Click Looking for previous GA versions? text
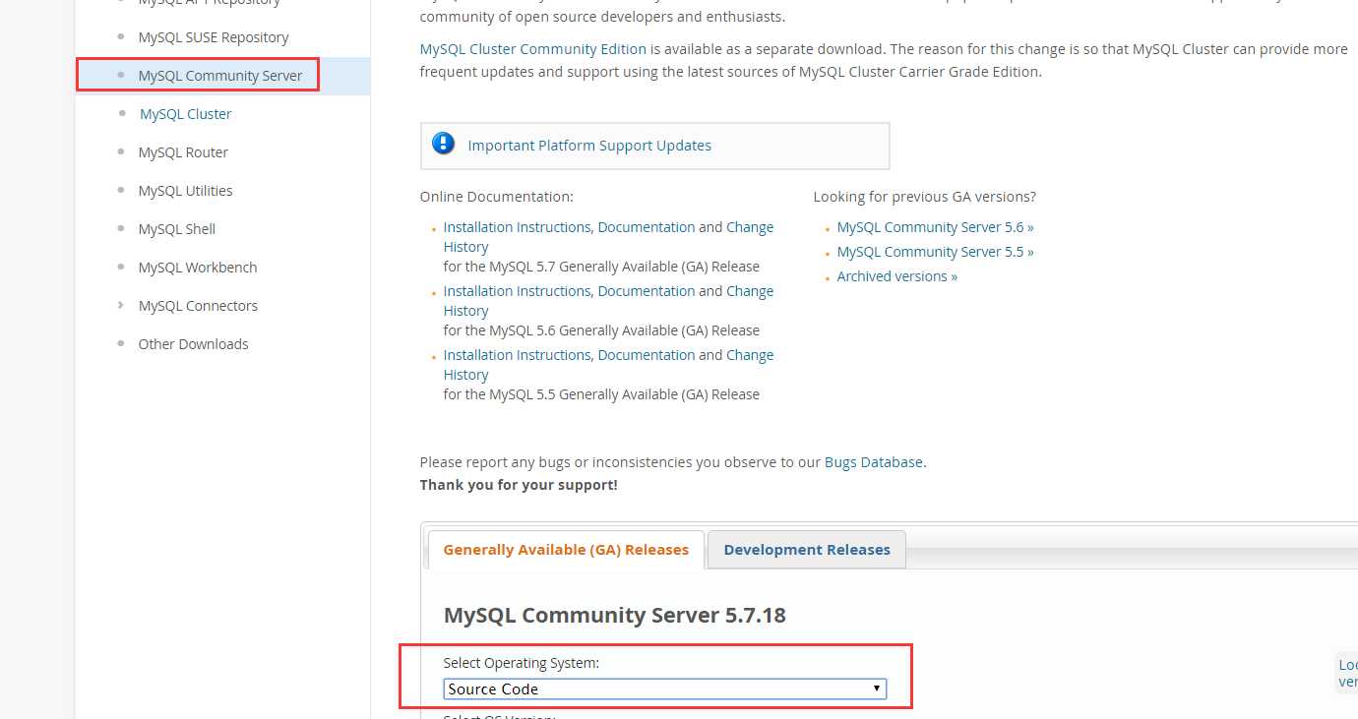The height and width of the screenshot is (719, 1358). coord(924,197)
